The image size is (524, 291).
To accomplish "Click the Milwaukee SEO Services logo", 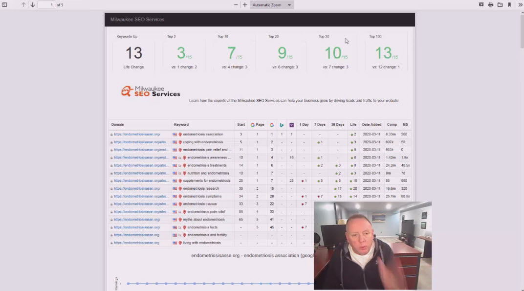I will (x=151, y=91).
